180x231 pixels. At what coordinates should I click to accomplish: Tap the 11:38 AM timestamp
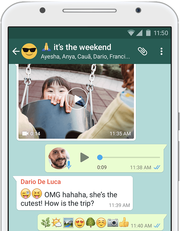click(x=141, y=168)
